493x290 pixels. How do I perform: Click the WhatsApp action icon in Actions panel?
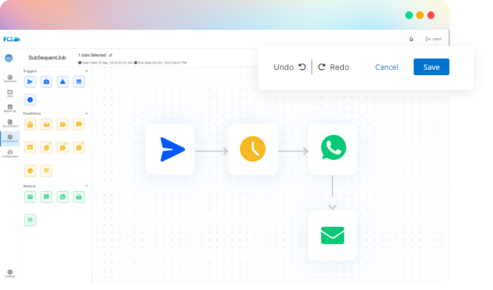(x=63, y=196)
